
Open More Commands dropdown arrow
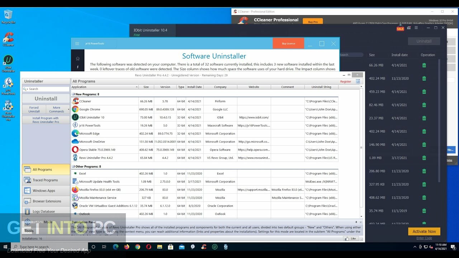click(x=68, y=109)
